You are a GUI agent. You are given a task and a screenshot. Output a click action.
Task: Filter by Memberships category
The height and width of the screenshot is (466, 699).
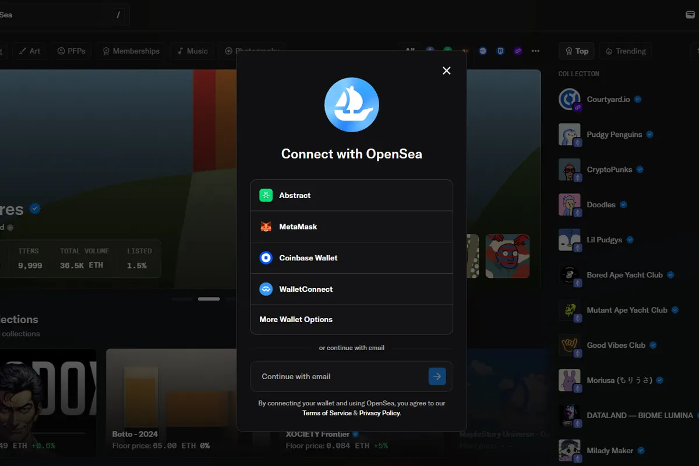click(130, 51)
